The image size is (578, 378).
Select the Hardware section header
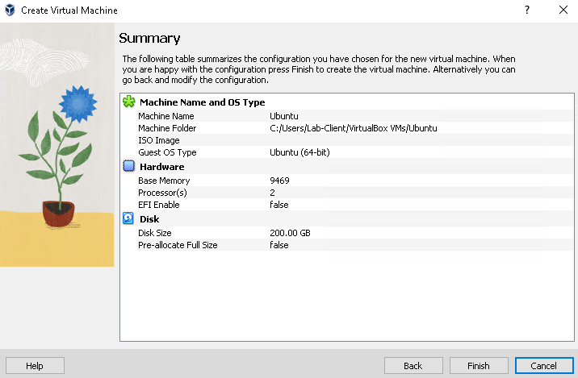(x=161, y=167)
